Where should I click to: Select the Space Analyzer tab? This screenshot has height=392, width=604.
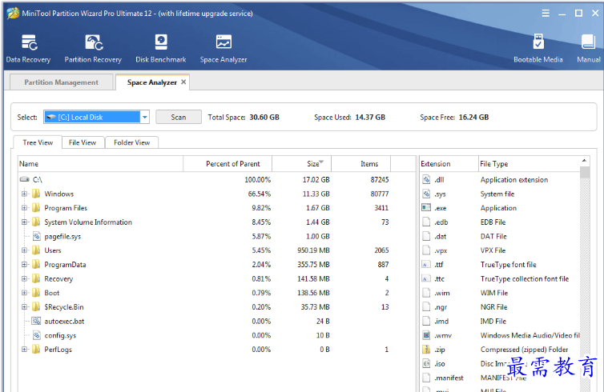[151, 82]
